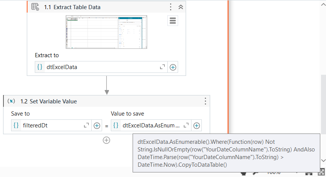Select the 1.2 Set Variable Value title
The width and height of the screenshot is (326, 177).
pyautogui.click(x=49, y=101)
